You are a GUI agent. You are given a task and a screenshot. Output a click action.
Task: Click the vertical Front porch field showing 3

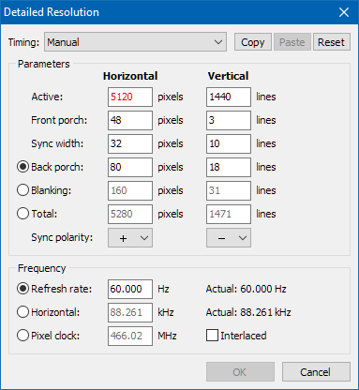229,120
